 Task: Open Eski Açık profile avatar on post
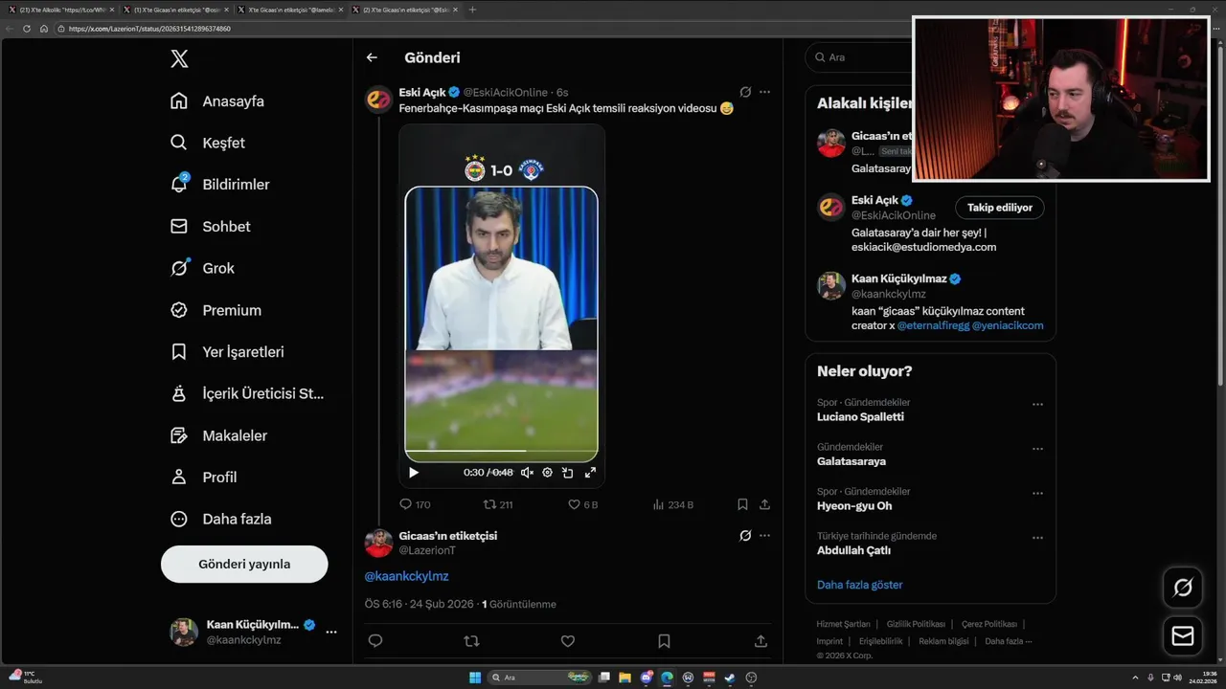pyautogui.click(x=378, y=100)
